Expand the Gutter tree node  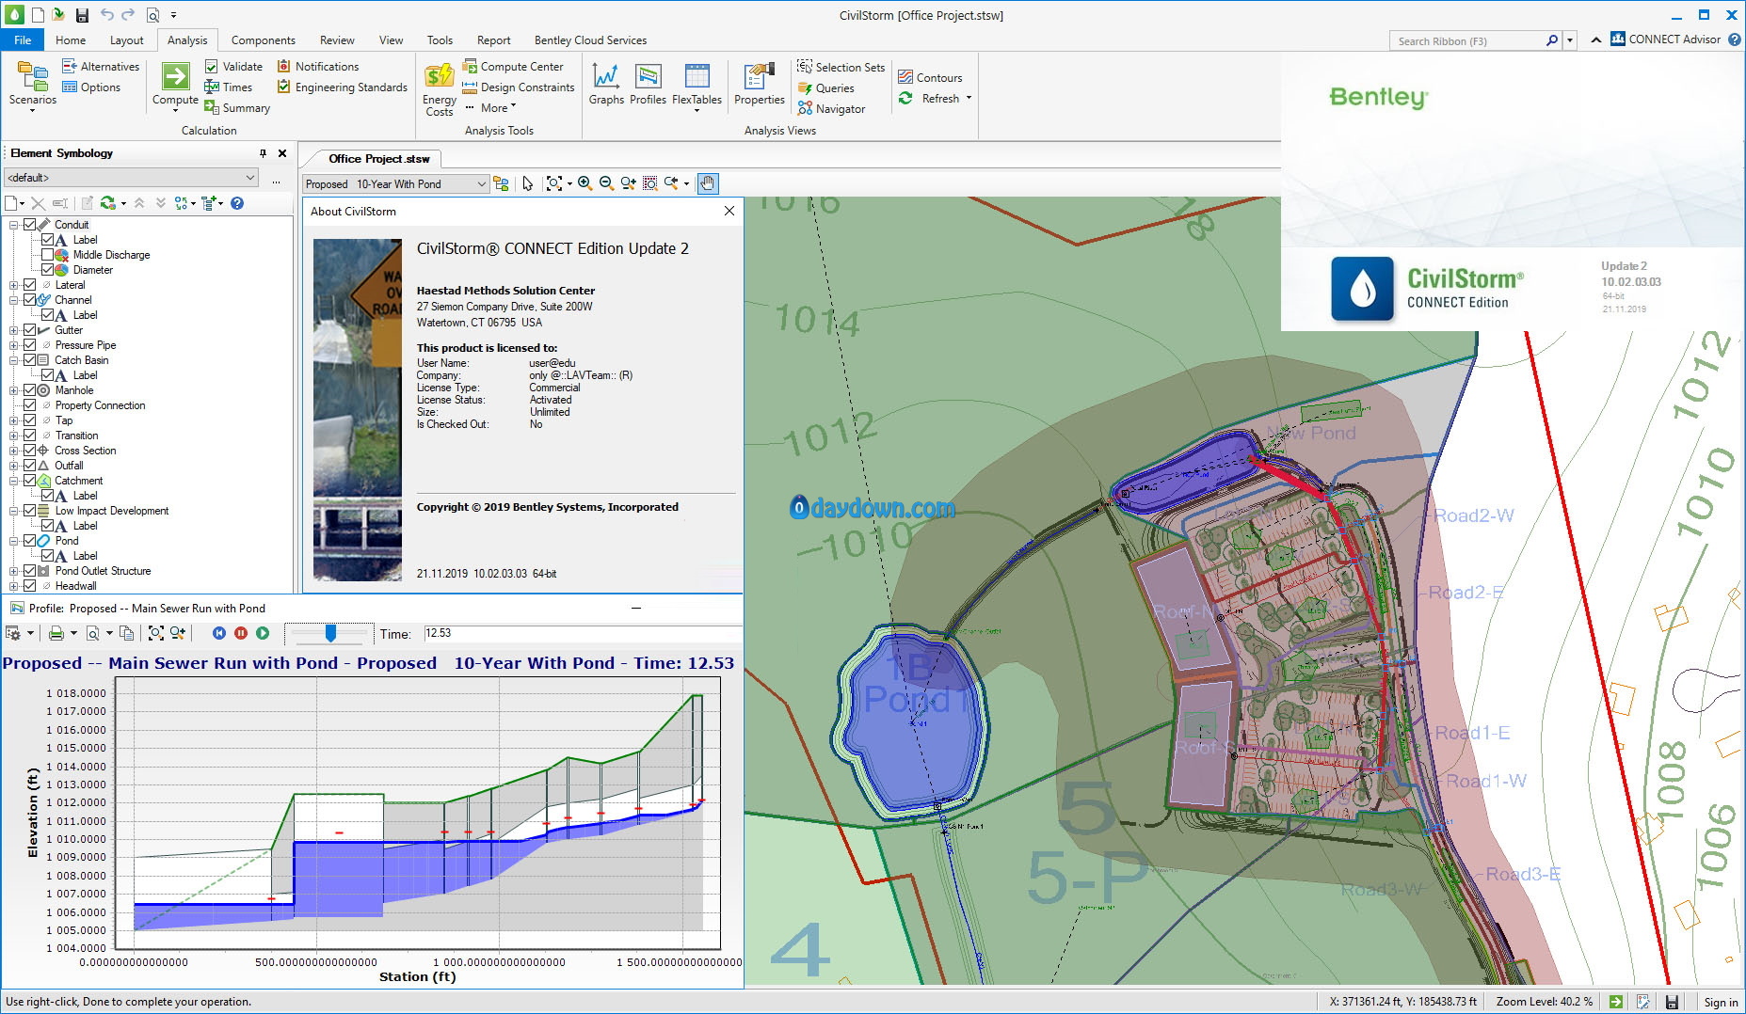tap(13, 330)
